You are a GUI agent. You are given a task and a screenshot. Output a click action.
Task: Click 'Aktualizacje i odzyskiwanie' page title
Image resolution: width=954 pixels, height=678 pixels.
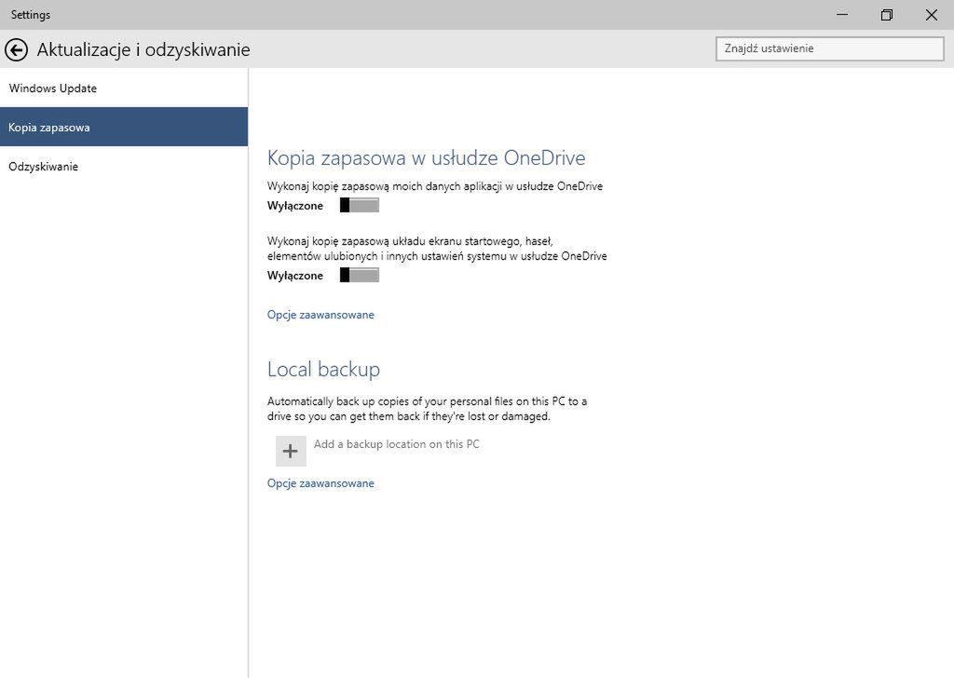pos(143,49)
